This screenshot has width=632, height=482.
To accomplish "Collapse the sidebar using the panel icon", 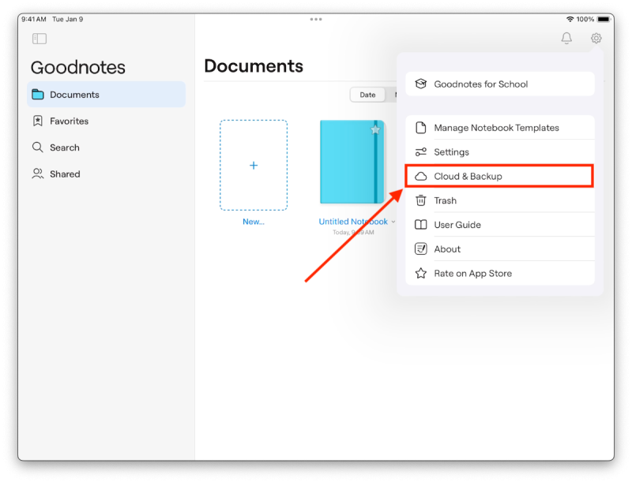I will (39, 38).
